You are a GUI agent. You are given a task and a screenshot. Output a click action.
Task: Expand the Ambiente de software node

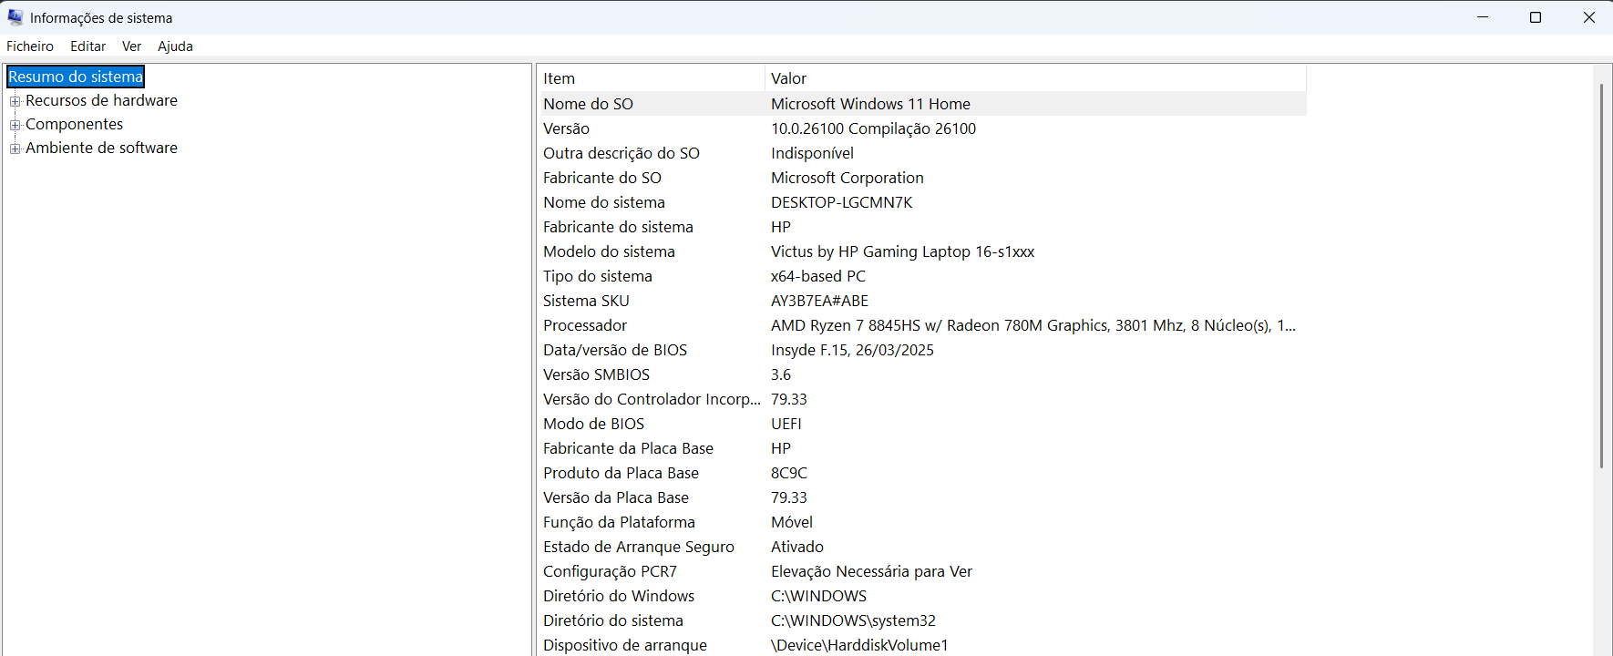[x=15, y=149]
